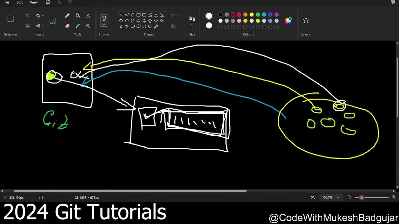Image resolution: width=399 pixels, height=224 pixels.
Task: Choose the yellow colour swatch
Action: 252,15
